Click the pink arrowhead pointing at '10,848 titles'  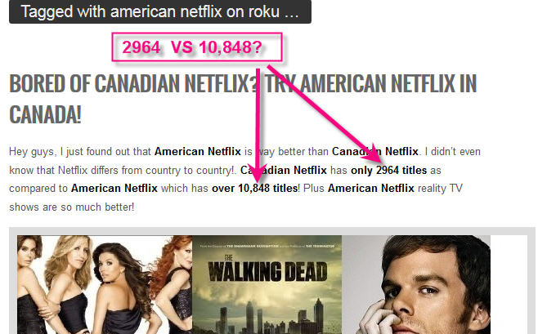click(257, 173)
